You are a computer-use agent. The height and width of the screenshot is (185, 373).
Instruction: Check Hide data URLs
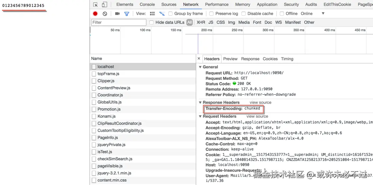pos(151,22)
